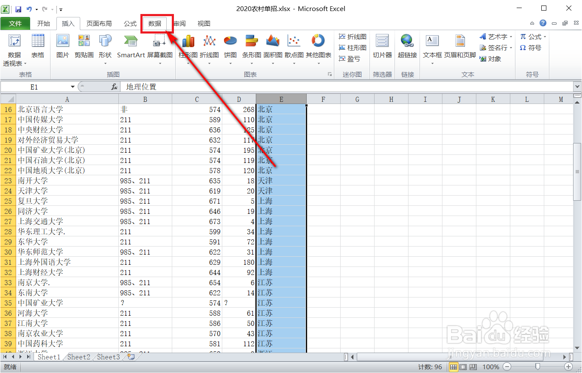Click the 100% zoom level button

[x=491, y=367]
